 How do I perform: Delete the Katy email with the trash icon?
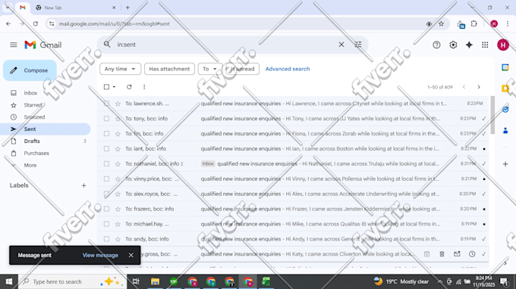442,254
